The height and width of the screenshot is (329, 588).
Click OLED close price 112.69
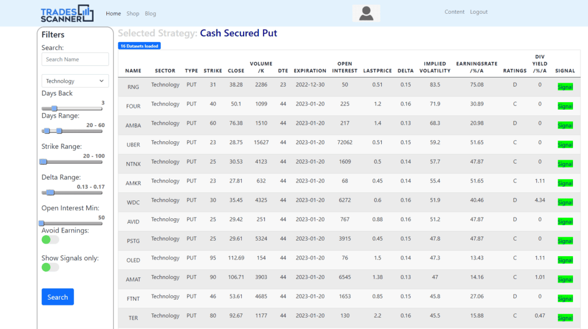(x=236, y=258)
